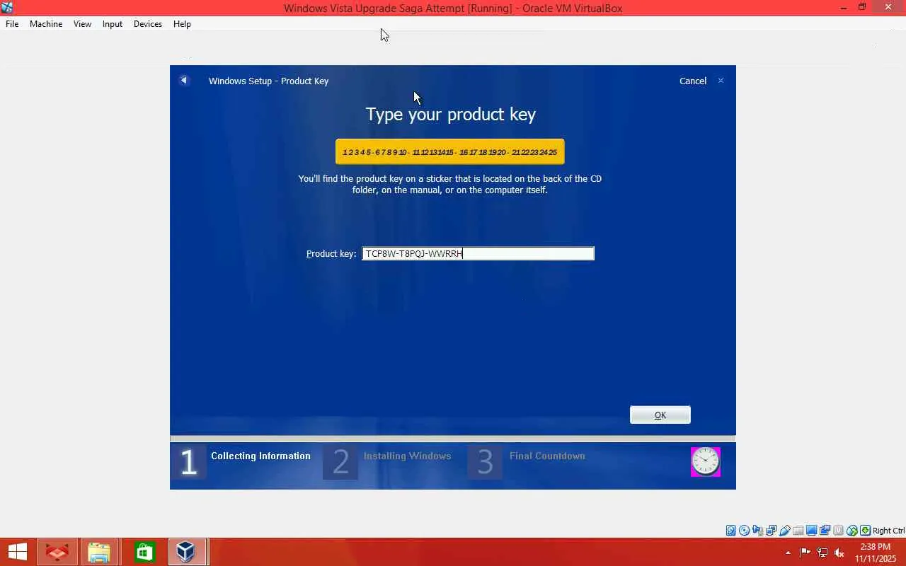This screenshot has width=906, height=566.
Task: Click the VirtualBox taskbar icon
Action: pyautogui.click(x=186, y=552)
